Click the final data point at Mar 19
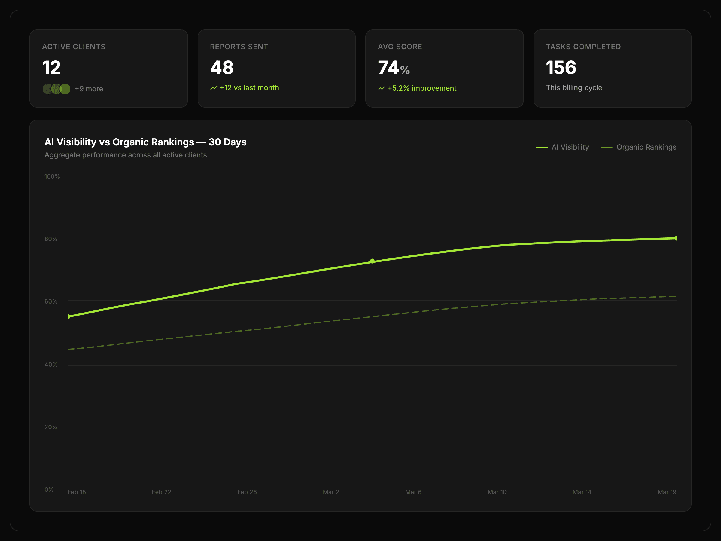Viewport: 721px width, 541px height. 675,238
